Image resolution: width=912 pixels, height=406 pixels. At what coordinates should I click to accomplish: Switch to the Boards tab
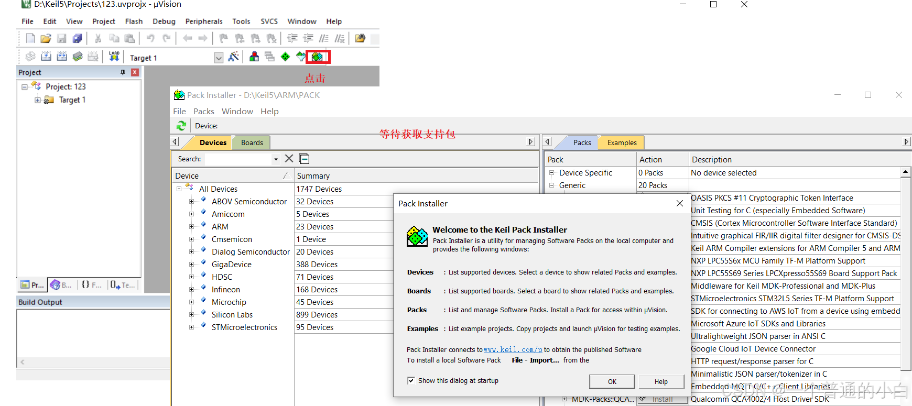pyautogui.click(x=252, y=142)
